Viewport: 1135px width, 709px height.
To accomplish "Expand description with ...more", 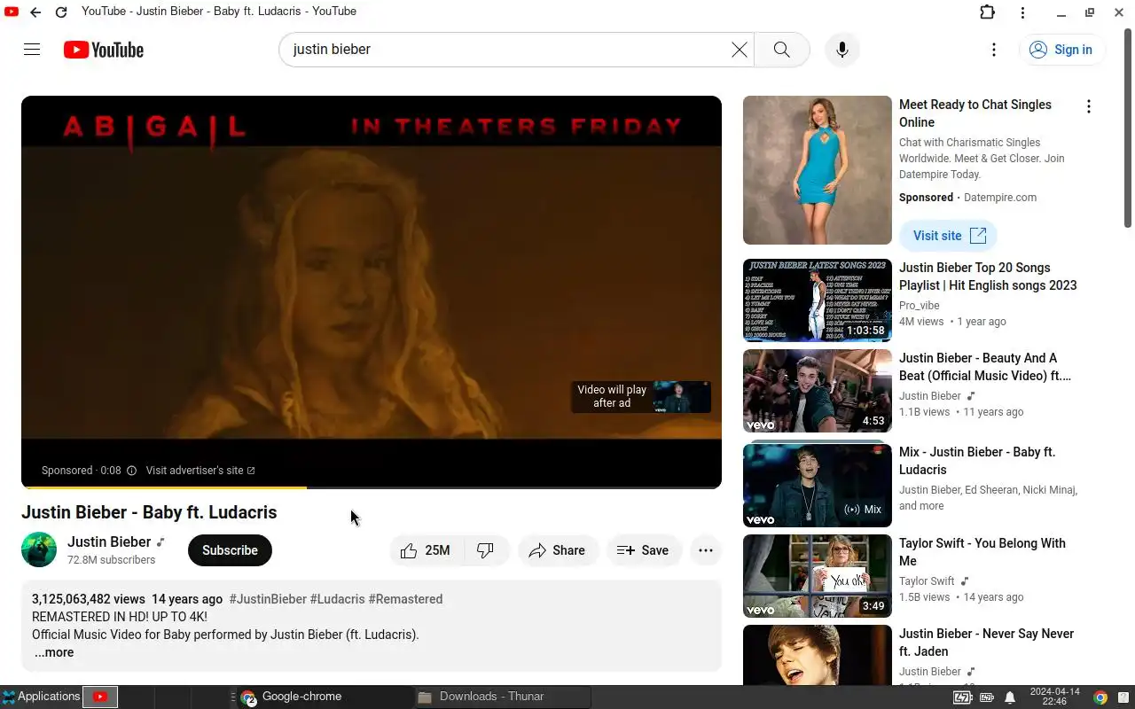I will (54, 652).
